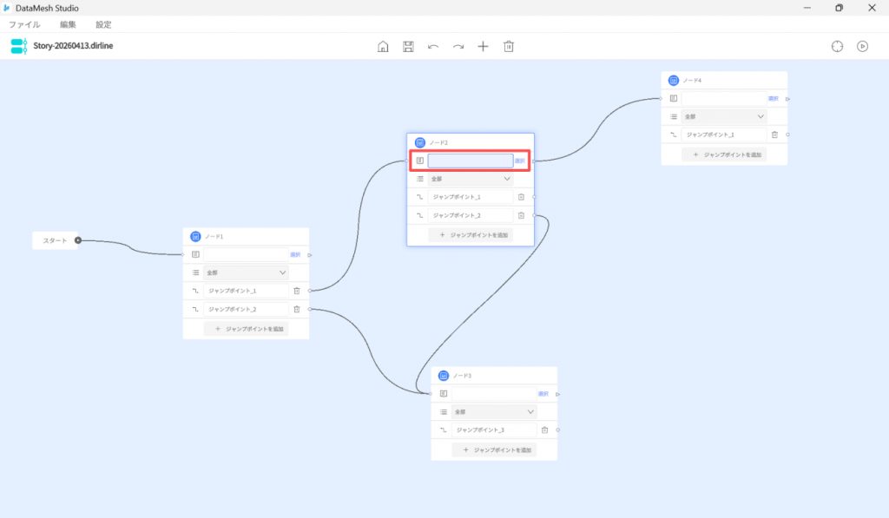Click the Home icon in the toolbar
Image resolution: width=889 pixels, height=518 pixels.
tap(383, 46)
